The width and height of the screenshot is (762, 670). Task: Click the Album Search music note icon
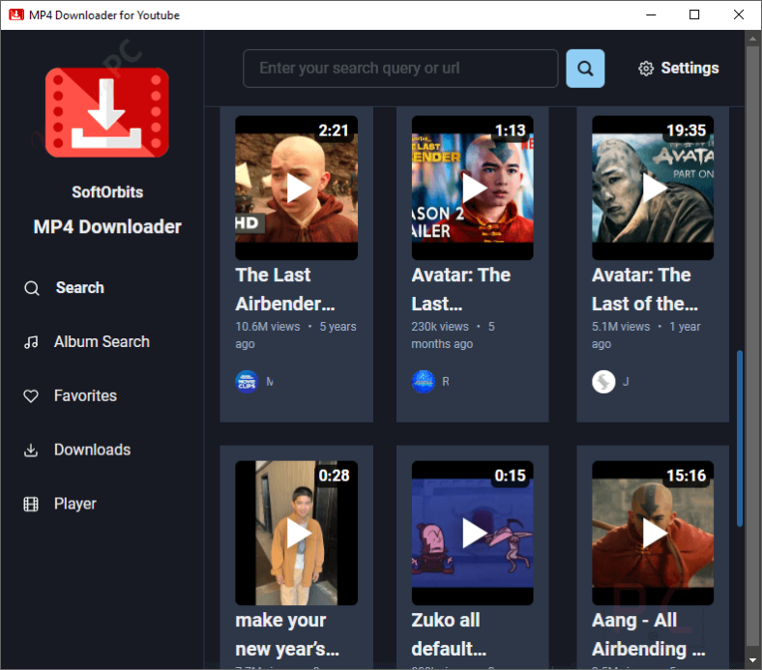tap(31, 342)
